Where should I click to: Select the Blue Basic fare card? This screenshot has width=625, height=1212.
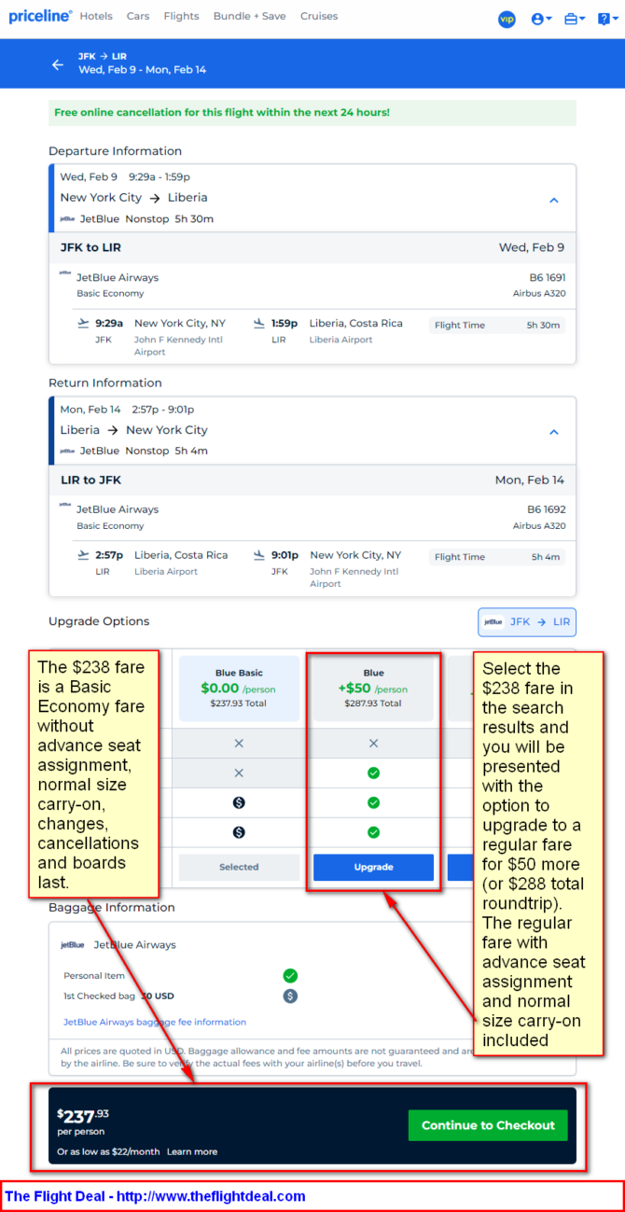(x=239, y=688)
